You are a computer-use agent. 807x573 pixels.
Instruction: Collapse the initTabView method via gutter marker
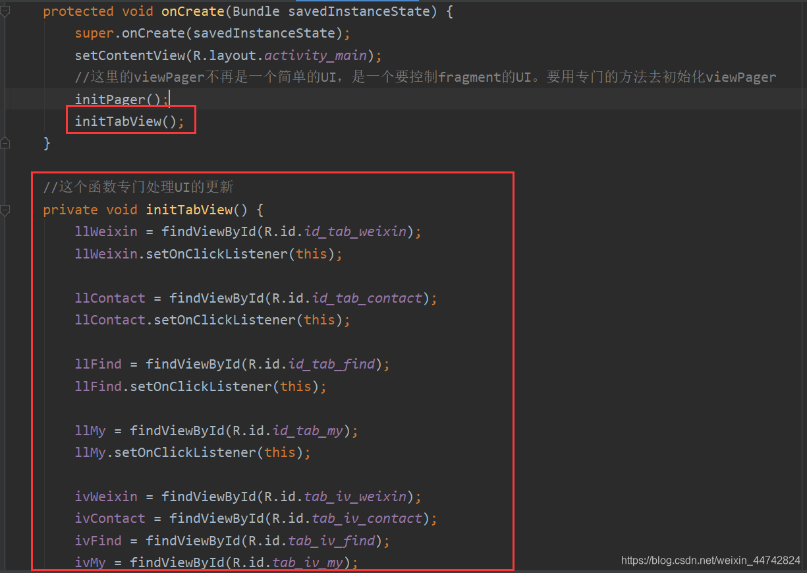click(x=5, y=210)
